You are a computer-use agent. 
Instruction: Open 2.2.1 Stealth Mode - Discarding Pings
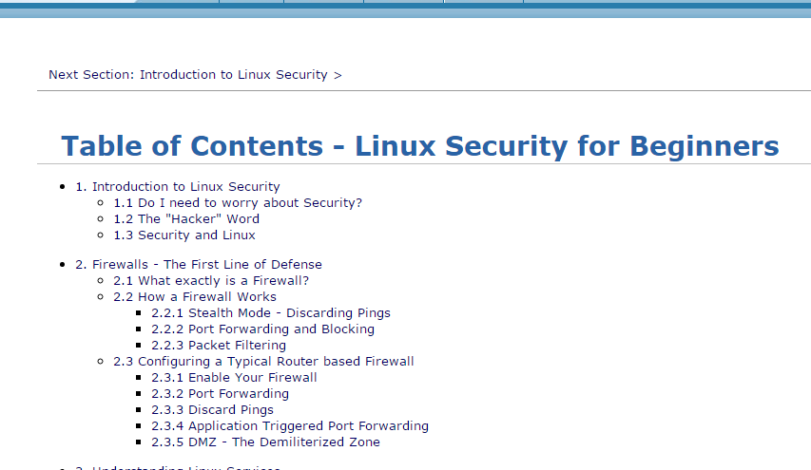click(x=271, y=313)
